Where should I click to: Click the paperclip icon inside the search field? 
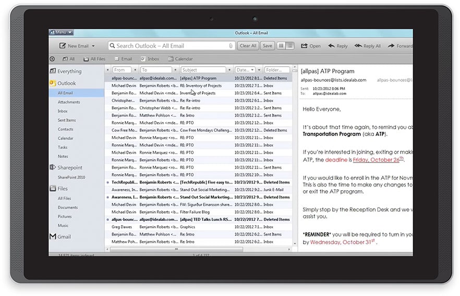point(231,46)
